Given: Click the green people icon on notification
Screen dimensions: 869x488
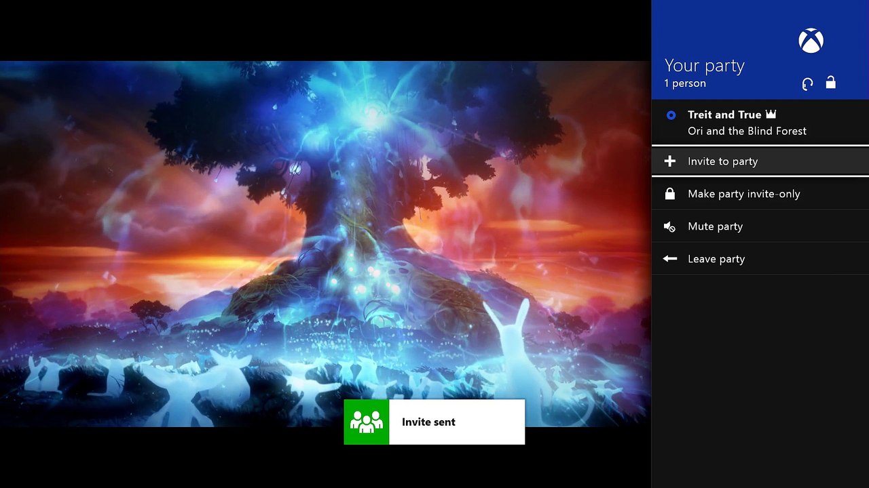Looking at the screenshot, I should 367,422.
